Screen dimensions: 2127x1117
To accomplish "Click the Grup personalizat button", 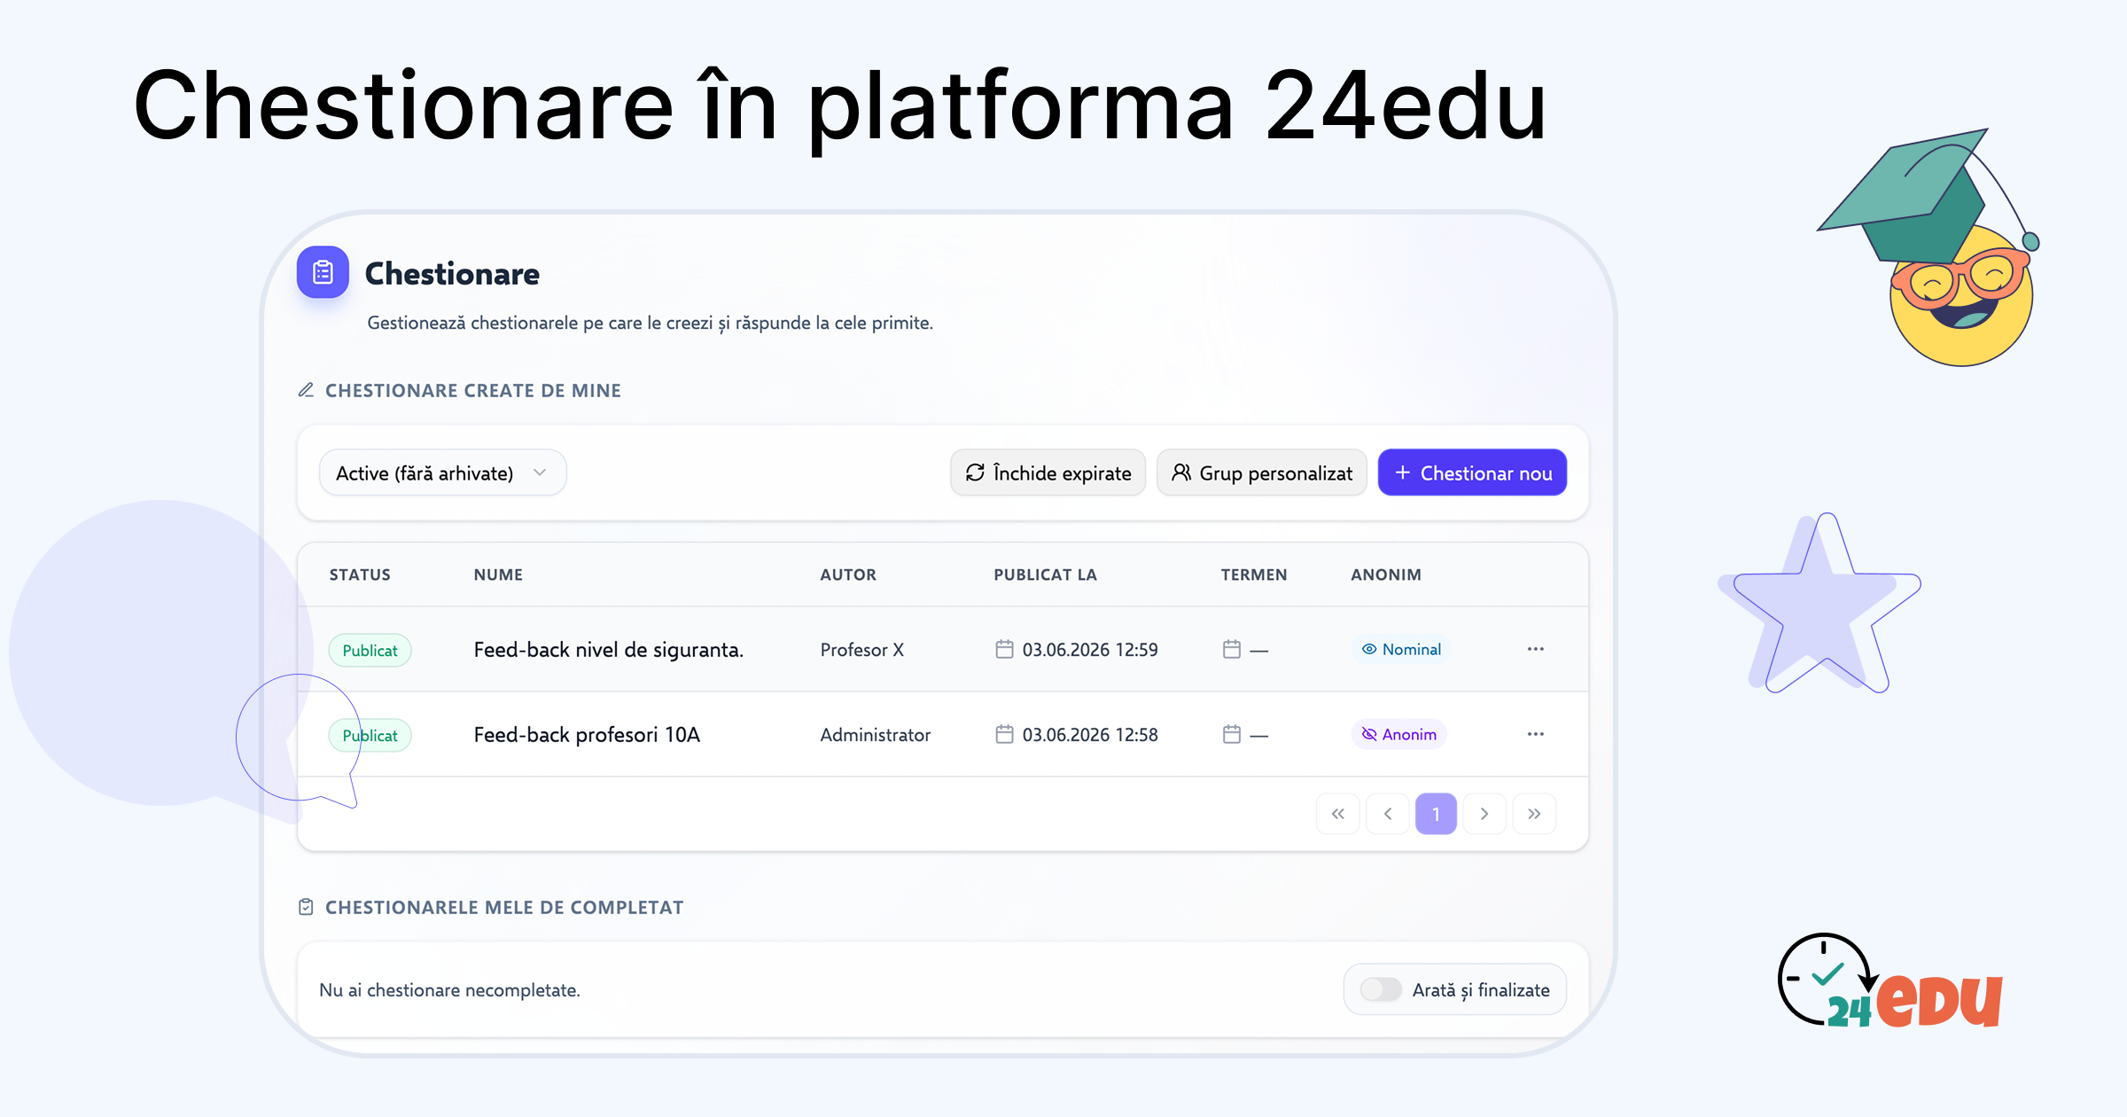I will [1261, 473].
